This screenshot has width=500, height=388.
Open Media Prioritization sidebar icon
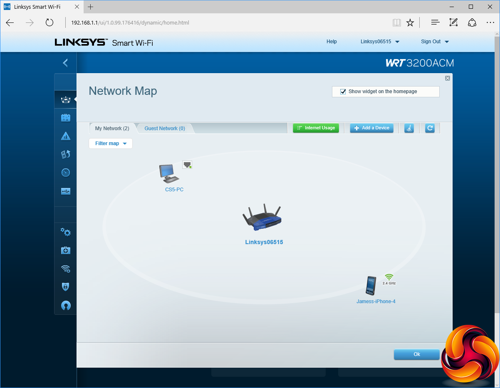point(66,154)
